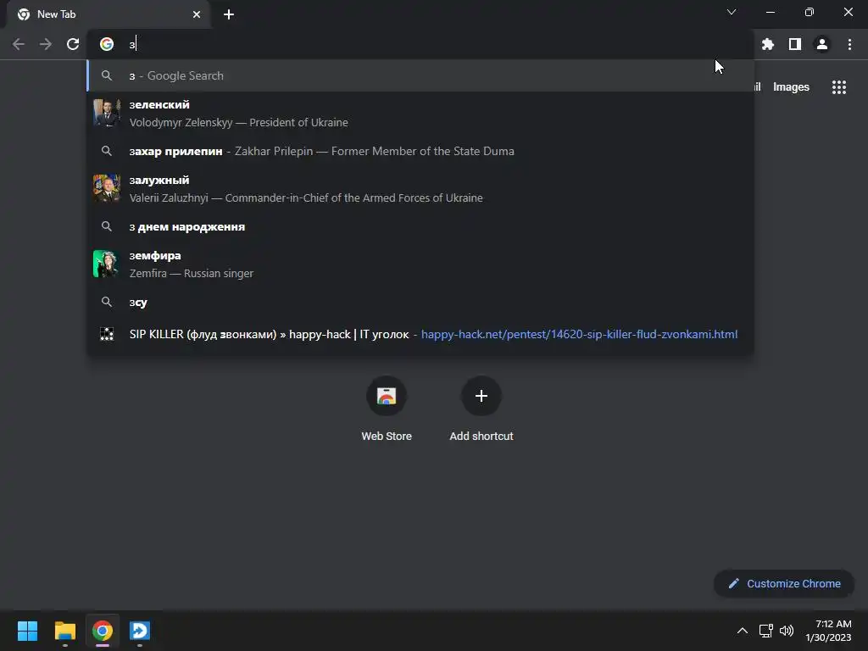Close the New Tab tab
The width and height of the screenshot is (868, 651).
(x=197, y=14)
